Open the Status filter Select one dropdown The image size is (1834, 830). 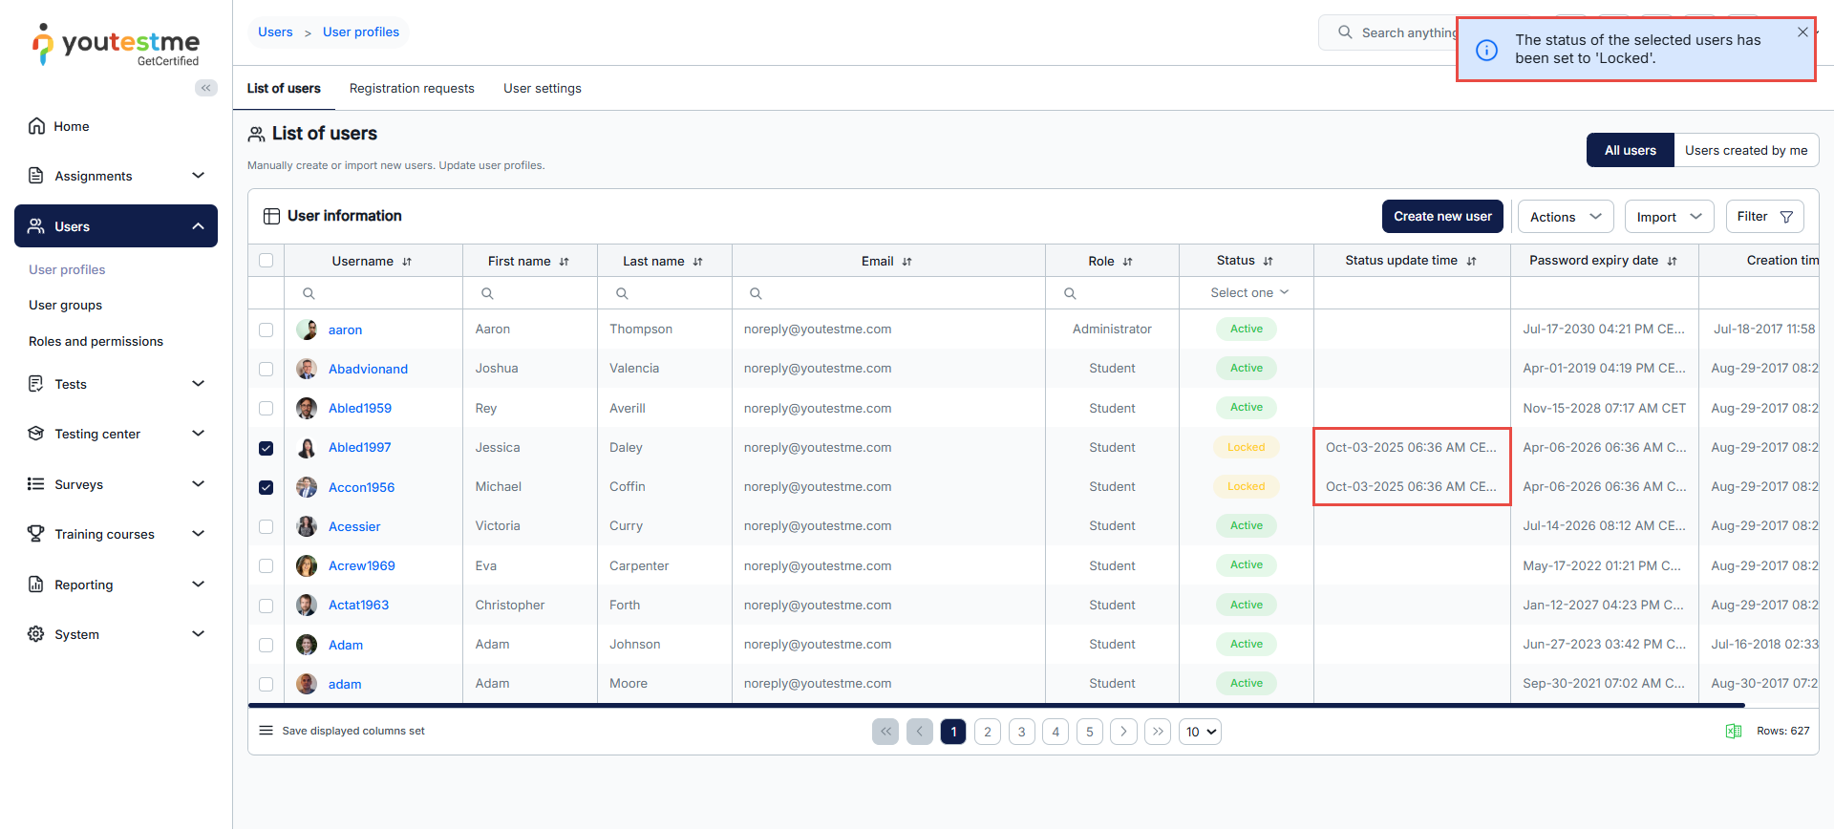click(x=1247, y=293)
